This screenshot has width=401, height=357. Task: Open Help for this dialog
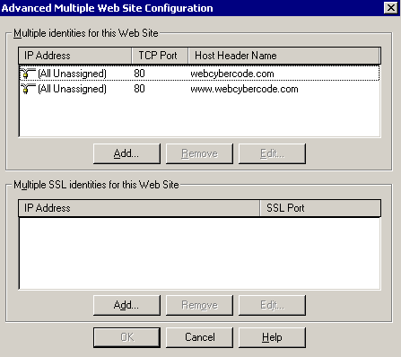point(272,337)
